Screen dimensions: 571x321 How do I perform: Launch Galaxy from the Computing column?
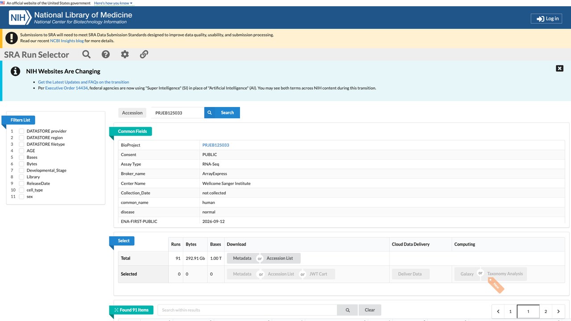(x=466, y=274)
